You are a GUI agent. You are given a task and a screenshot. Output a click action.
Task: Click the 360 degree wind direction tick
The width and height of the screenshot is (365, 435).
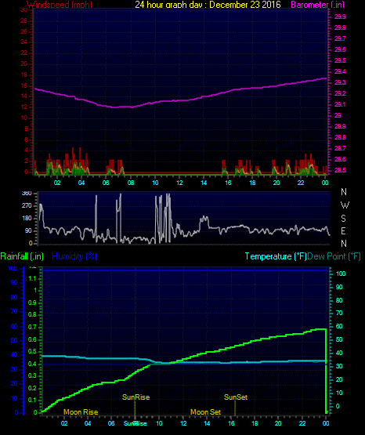[x=27, y=193]
